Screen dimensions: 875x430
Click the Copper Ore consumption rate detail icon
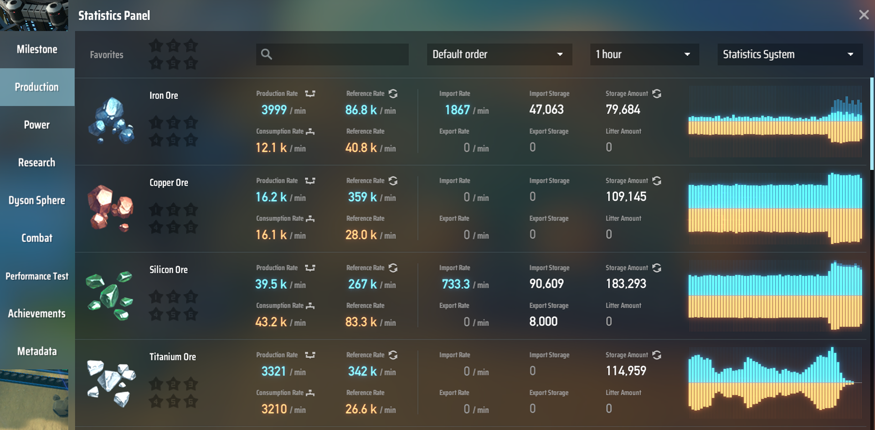point(310,219)
